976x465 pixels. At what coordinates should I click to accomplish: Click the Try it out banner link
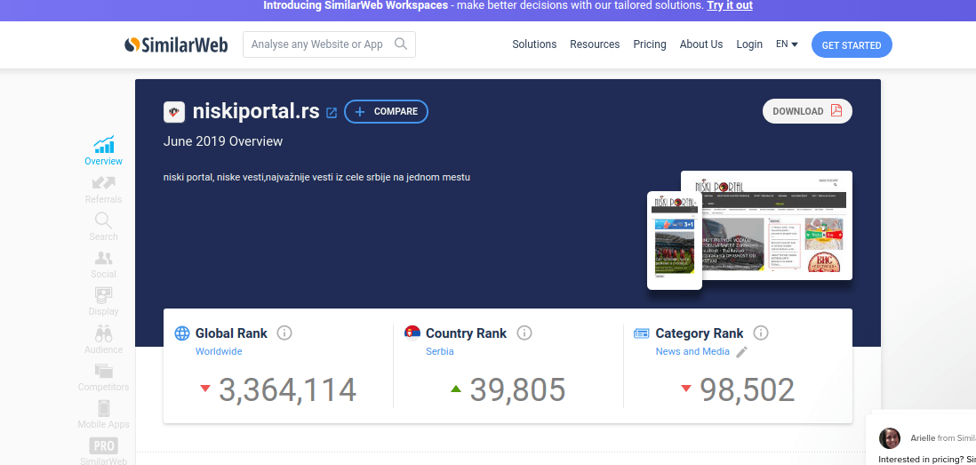[x=730, y=5]
